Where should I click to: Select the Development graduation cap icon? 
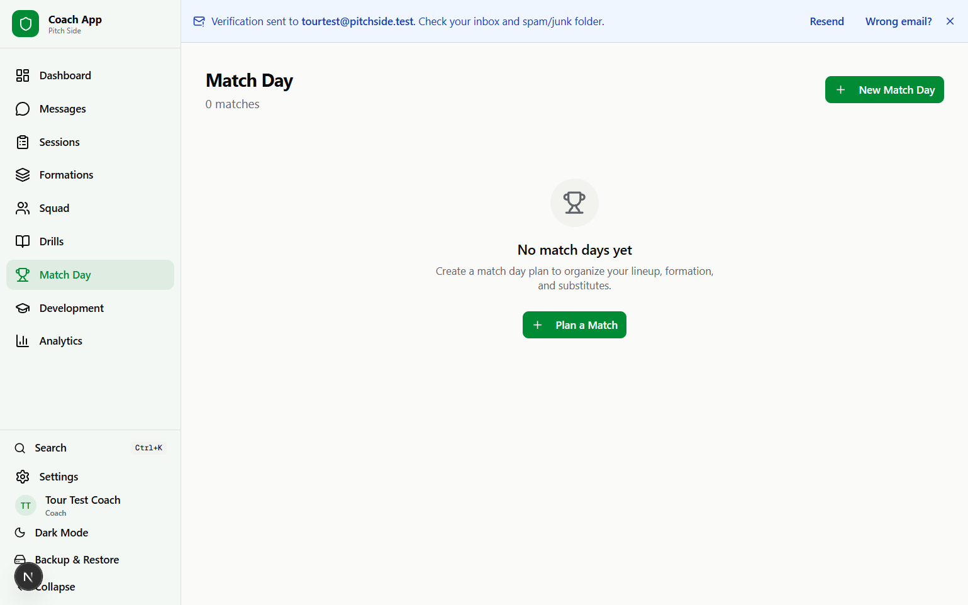(23, 308)
